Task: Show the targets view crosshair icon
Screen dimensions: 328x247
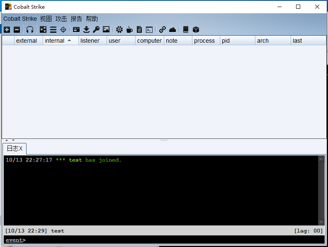Action: coord(63,29)
